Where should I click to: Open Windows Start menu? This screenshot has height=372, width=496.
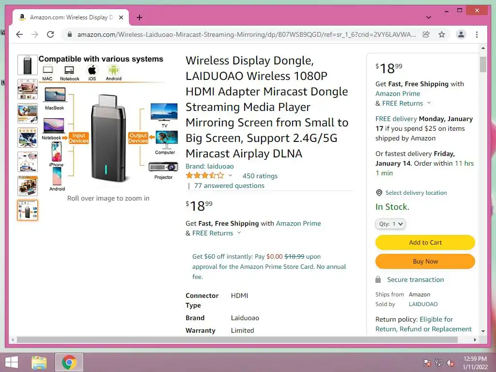[12, 362]
